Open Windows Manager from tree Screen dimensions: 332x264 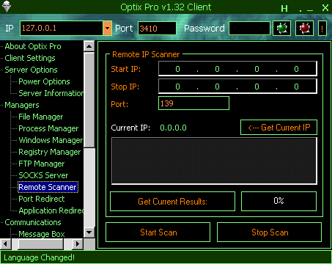coord(51,140)
